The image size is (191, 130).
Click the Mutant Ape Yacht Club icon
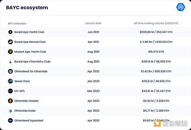point(11,52)
